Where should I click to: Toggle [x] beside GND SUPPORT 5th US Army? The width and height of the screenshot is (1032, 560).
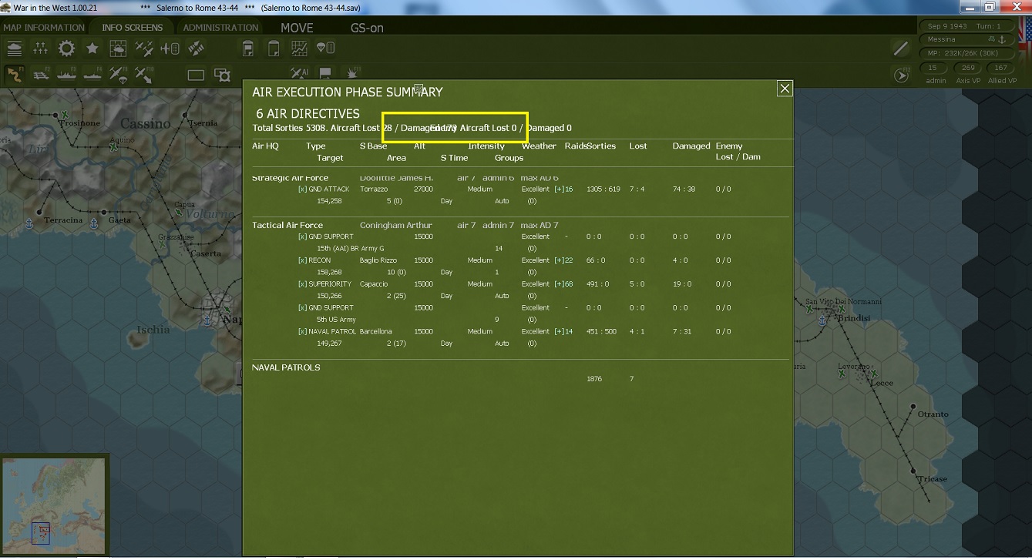click(302, 307)
